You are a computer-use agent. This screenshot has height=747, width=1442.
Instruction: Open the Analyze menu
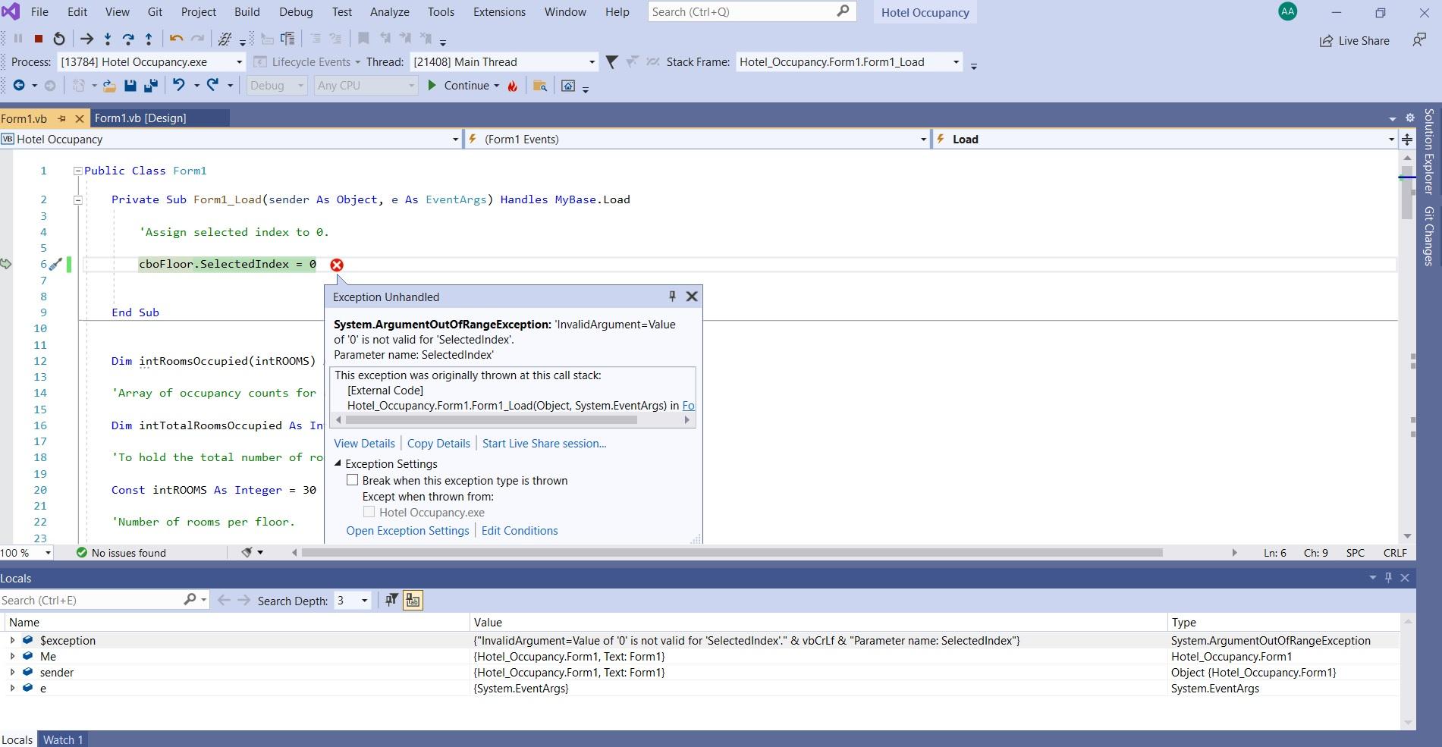click(x=390, y=12)
